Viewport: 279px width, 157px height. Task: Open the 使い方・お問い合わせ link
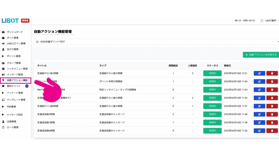click(245, 20)
